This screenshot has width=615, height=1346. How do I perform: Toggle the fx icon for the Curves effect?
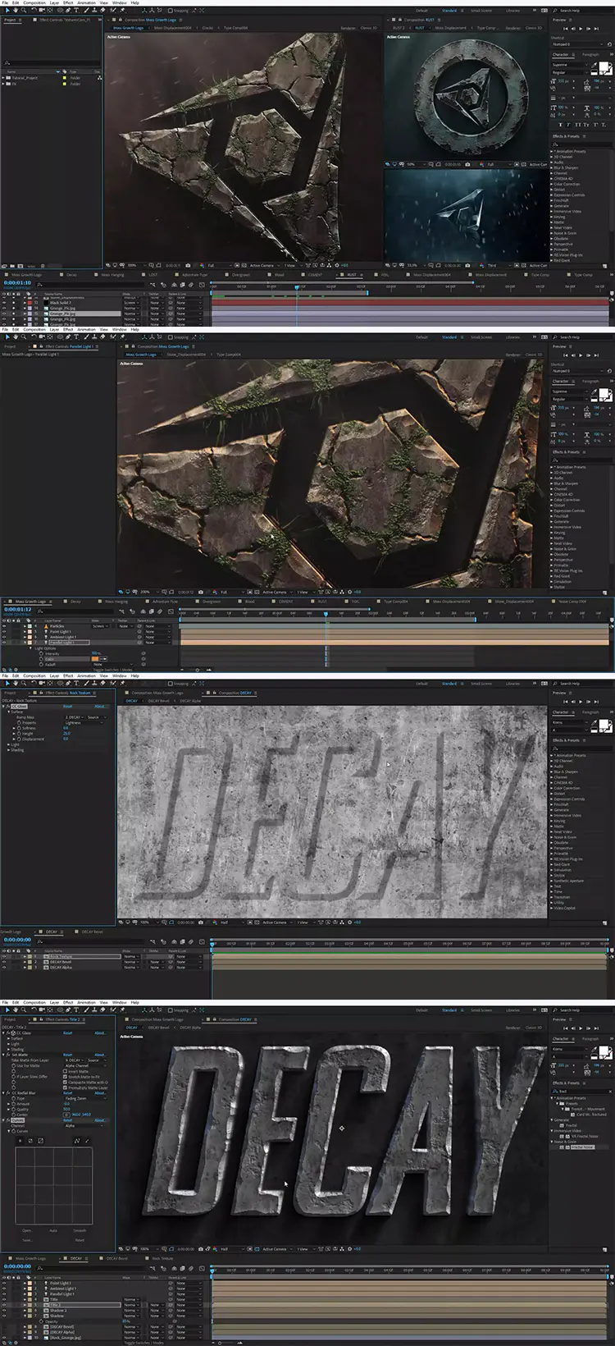pyautogui.click(x=8, y=1120)
